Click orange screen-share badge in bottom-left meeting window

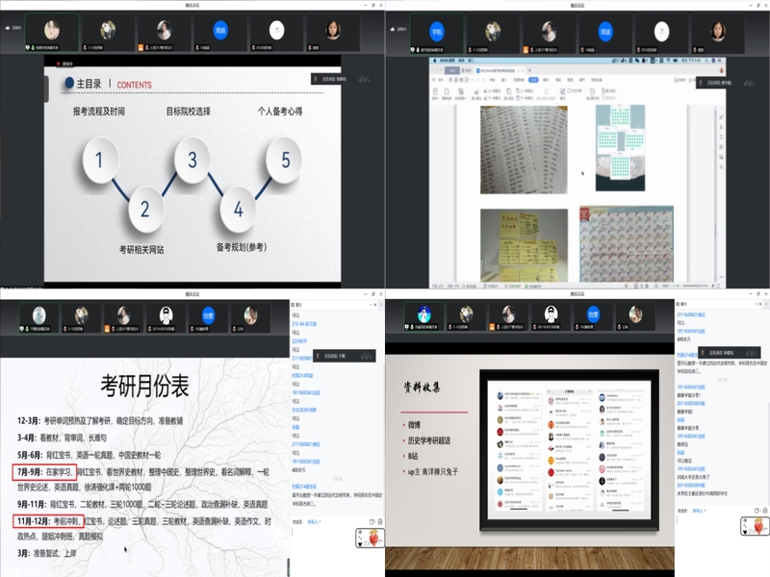point(107,329)
